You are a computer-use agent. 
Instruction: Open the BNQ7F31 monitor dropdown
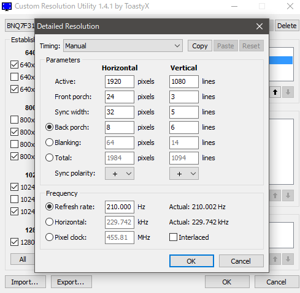click(20, 26)
